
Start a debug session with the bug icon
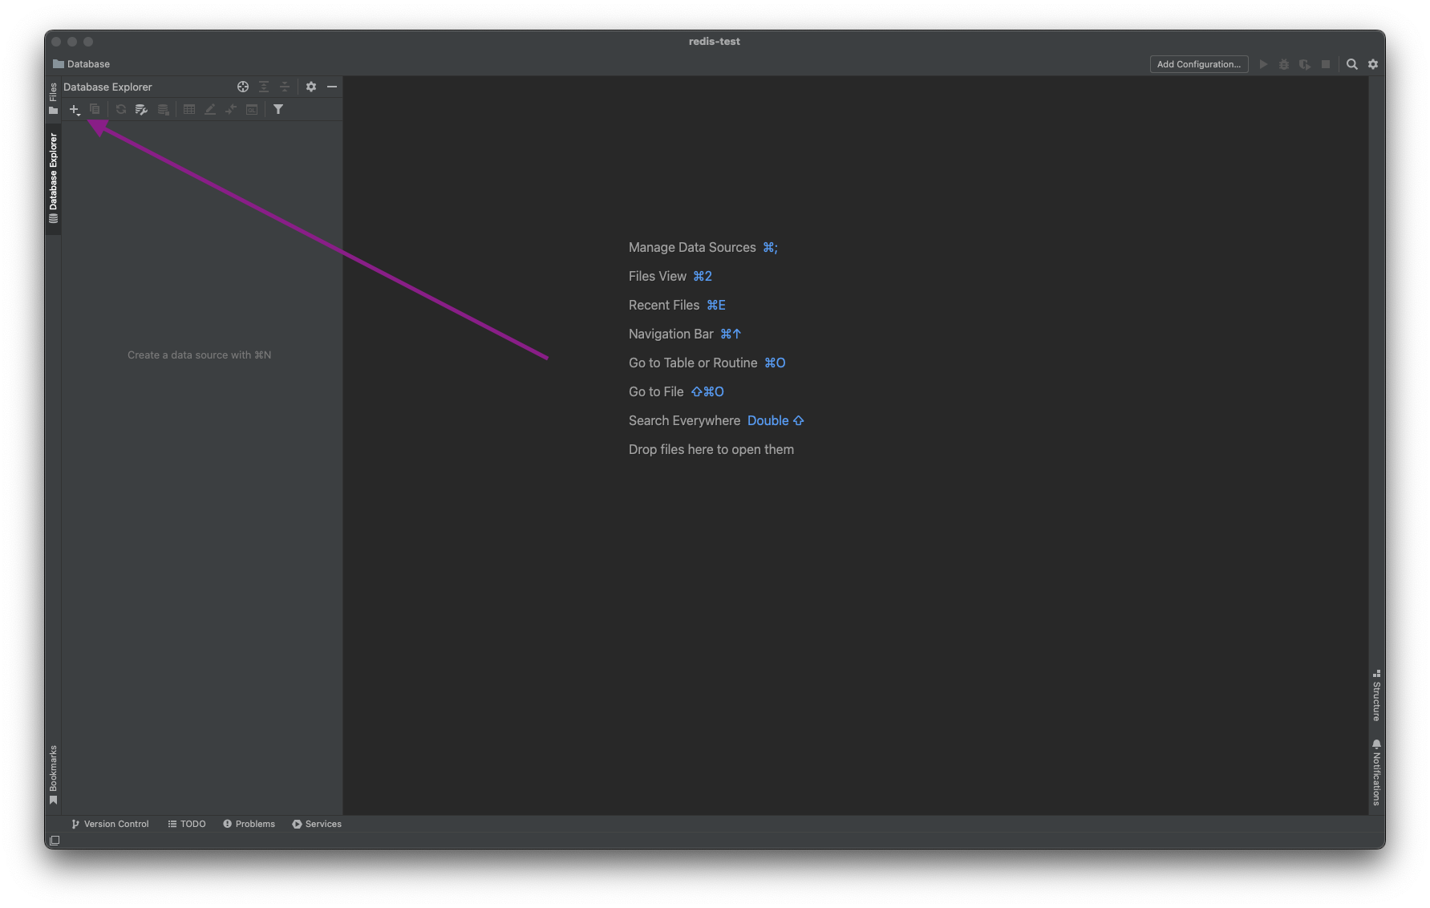point(1284,63)
